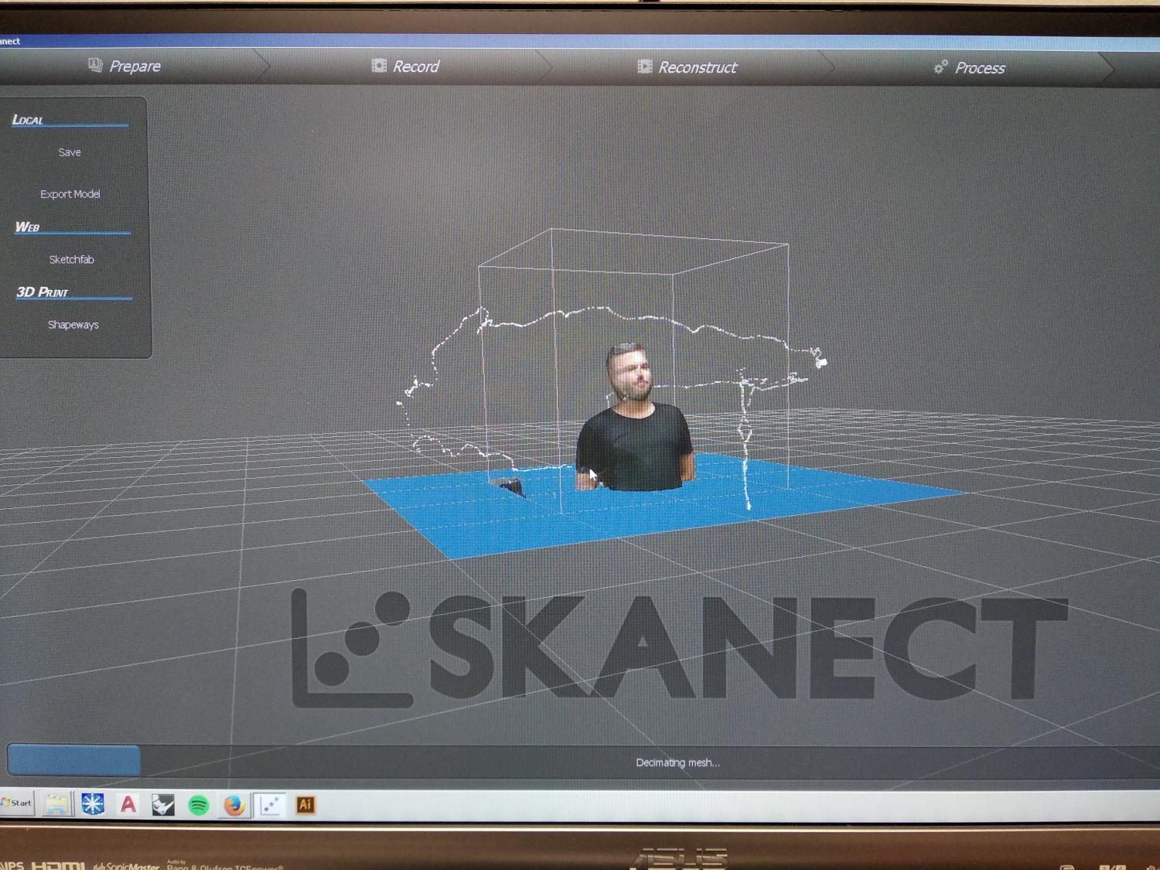Switch to the Record tab
The height and width of the screenshot is (870, 1160).
(405, 67)
